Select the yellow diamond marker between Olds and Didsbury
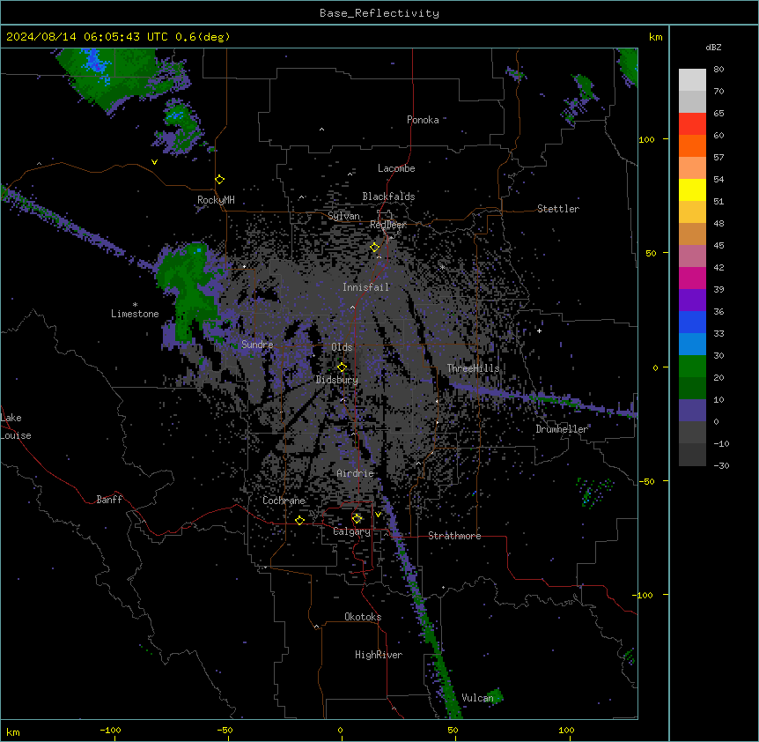 (x=343, y=367)
